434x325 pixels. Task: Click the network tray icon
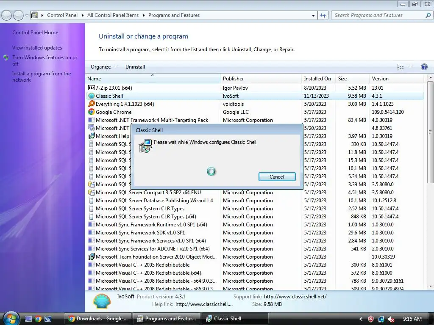point(381,319)
